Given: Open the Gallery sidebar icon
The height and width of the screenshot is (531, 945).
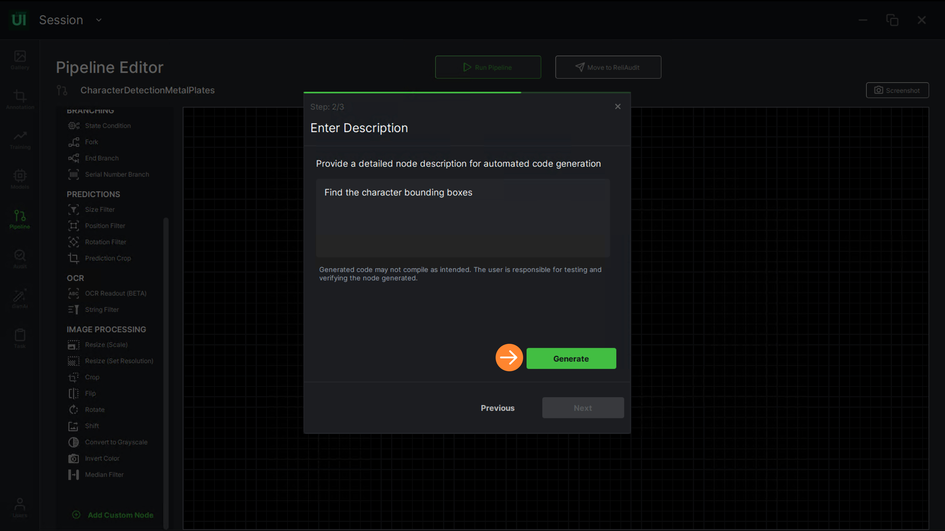Looking at the screenshot, I should click(20, 60).
